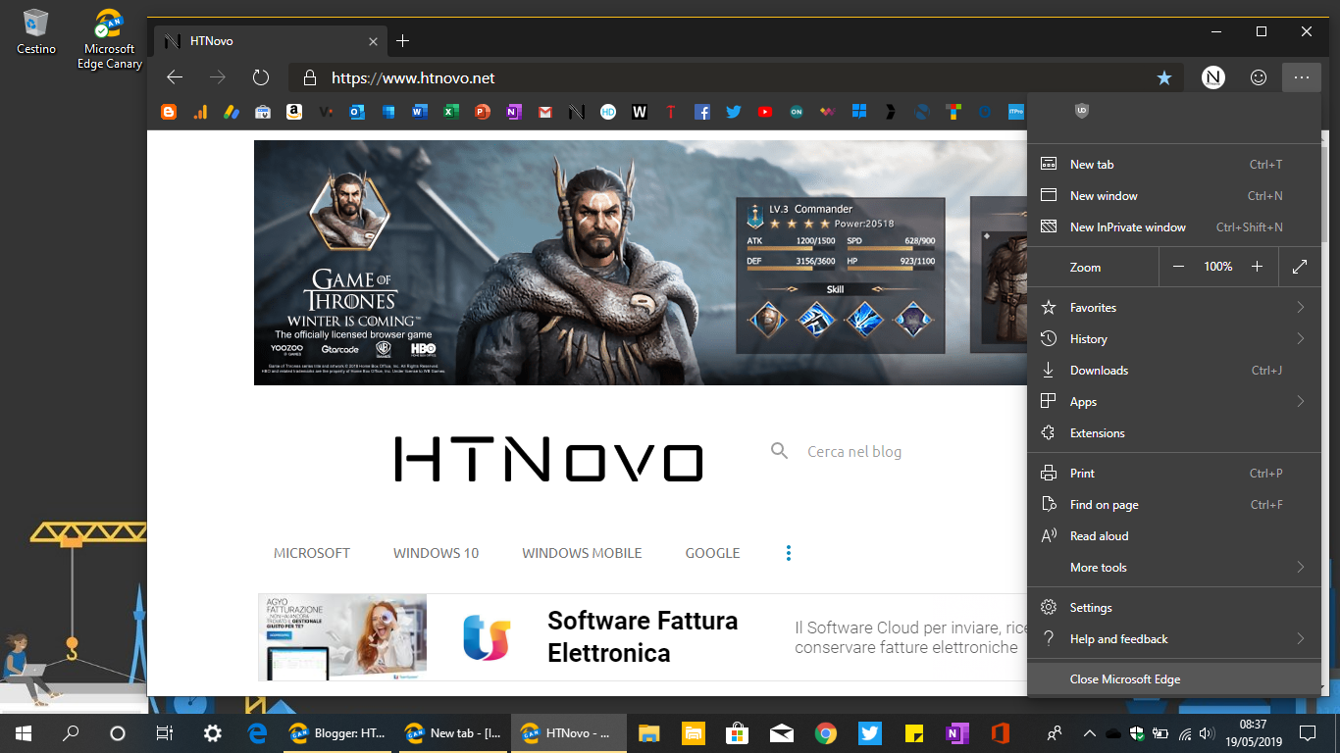Open the PowerPoint favorite icon

click(x=482, y=113)
